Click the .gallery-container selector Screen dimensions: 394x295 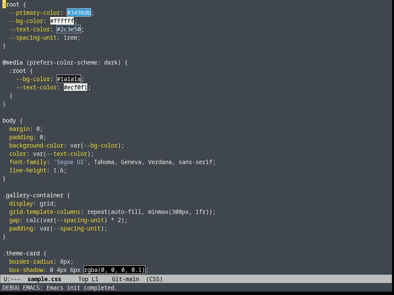point(33,195)
